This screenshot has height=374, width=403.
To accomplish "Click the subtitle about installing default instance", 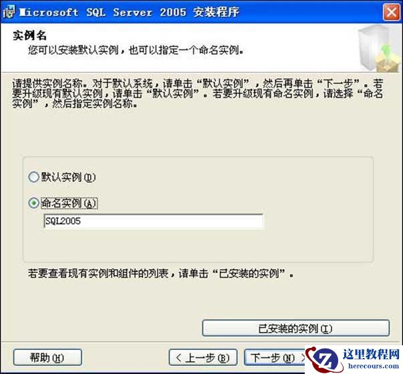I will 136,50.
